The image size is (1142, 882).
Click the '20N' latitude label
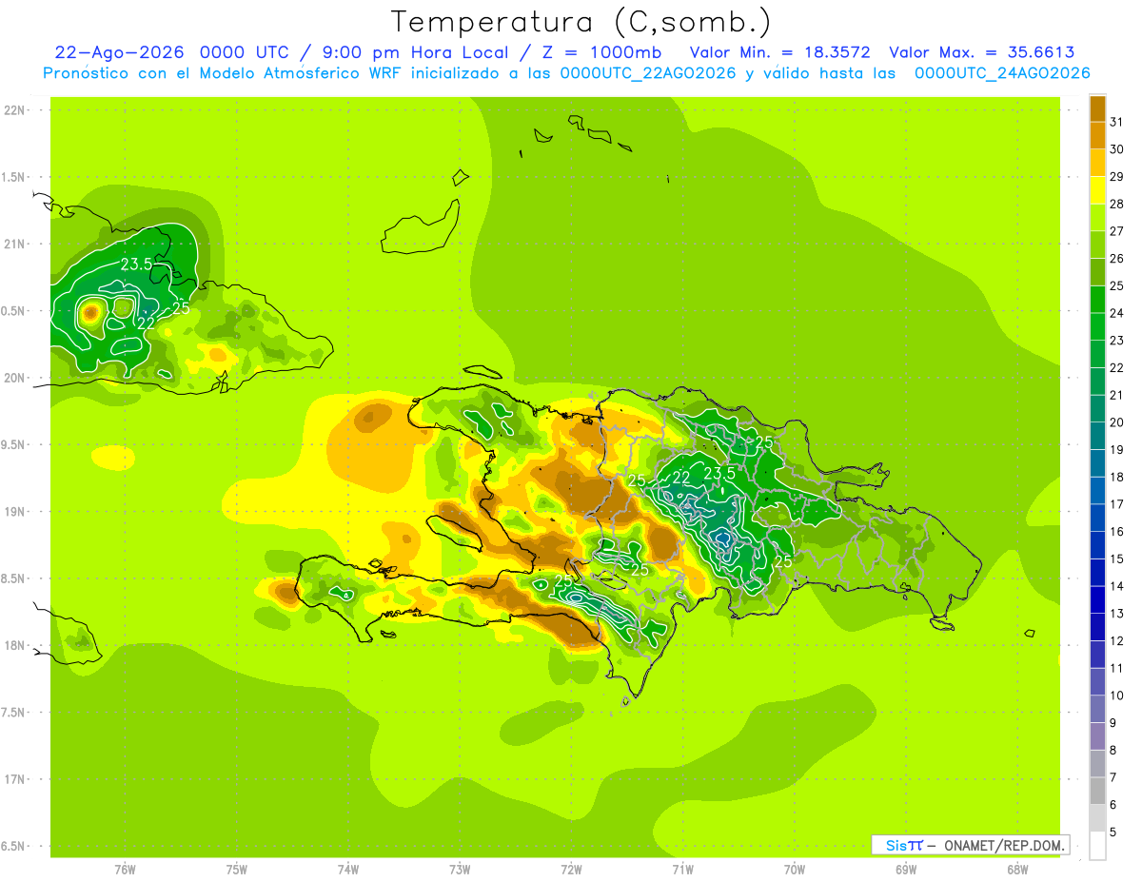pyautogui.click(x=16, y=379)
